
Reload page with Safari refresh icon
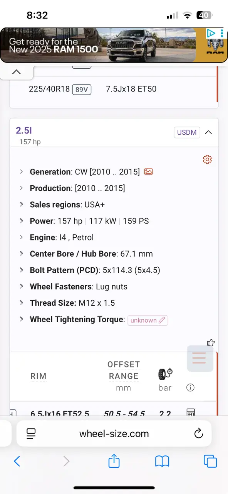click(x=198, y=433)
